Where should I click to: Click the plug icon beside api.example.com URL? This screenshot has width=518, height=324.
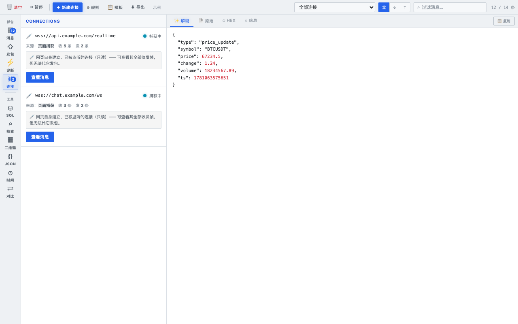pyautogui.click(x=29, y=36)
